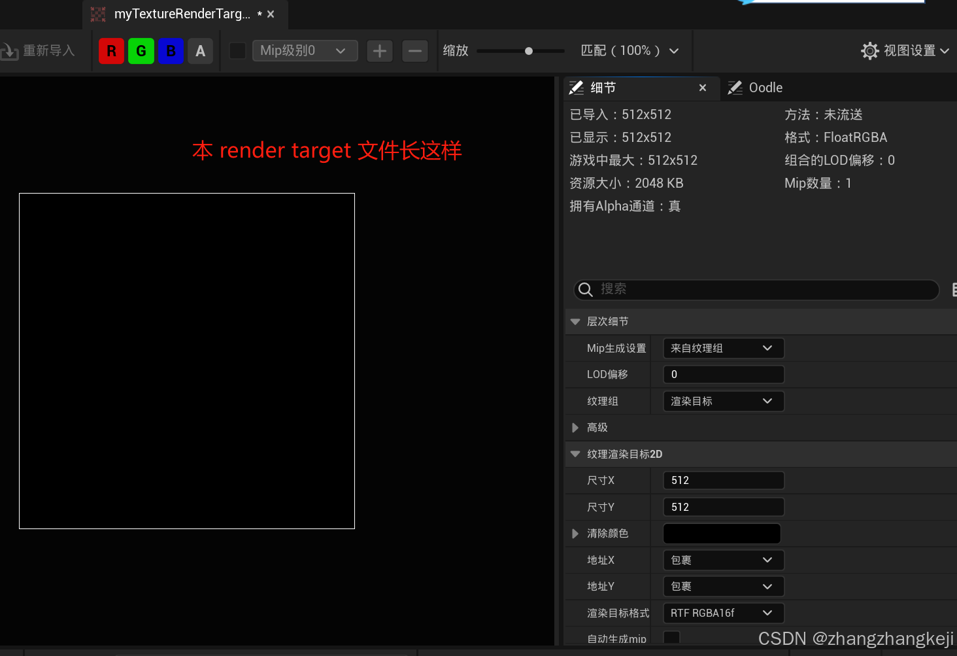Click the Oodle panel brush icon
The image size is (957, 656).
pos(735,87)
